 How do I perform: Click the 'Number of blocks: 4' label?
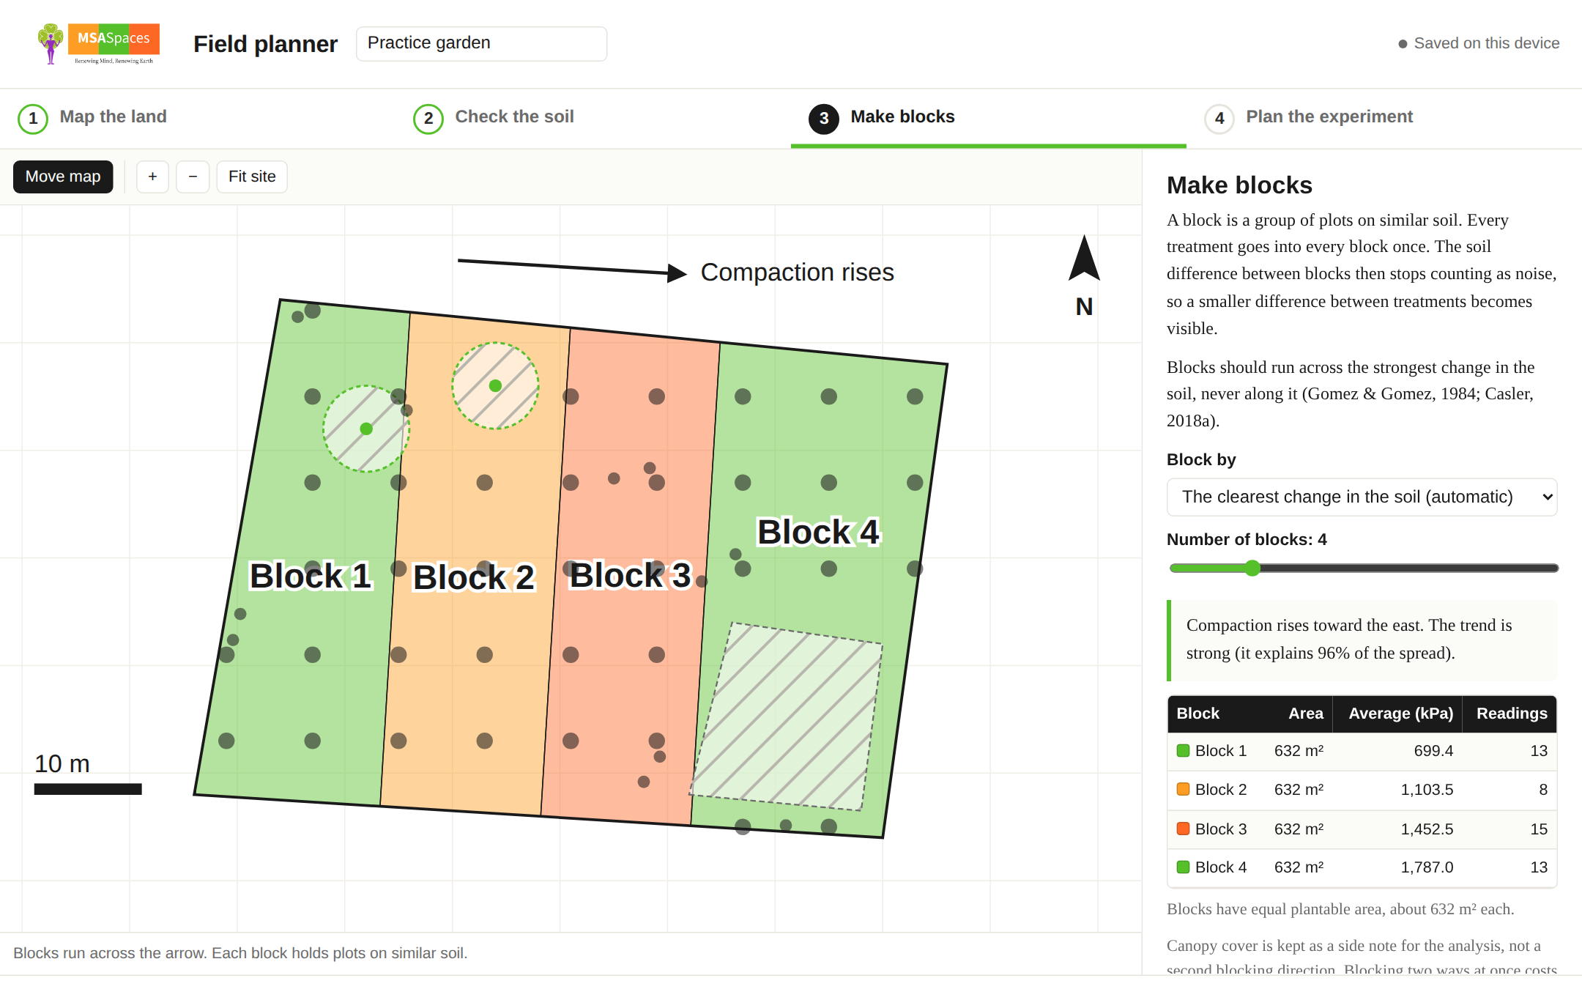point(1247,540)
